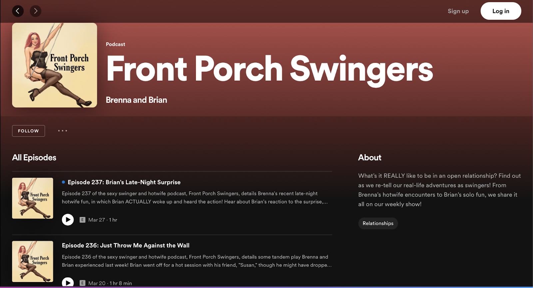Click the large podcast cover art
Image resolution: width=533 pixels, height=288 pixels.
[55, 65]
